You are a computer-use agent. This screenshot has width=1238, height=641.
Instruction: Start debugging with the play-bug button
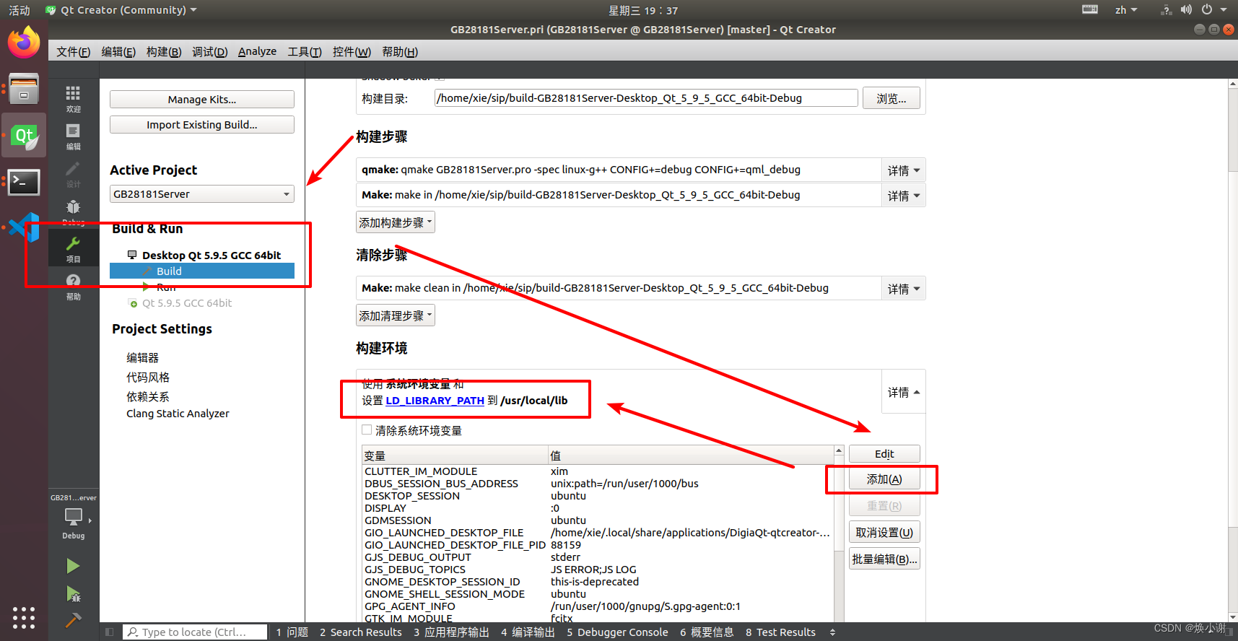[x=73, y=593]
